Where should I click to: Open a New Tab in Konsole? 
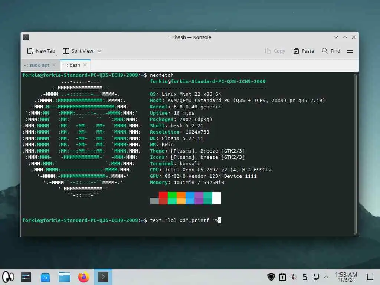[x=41, y=51]
